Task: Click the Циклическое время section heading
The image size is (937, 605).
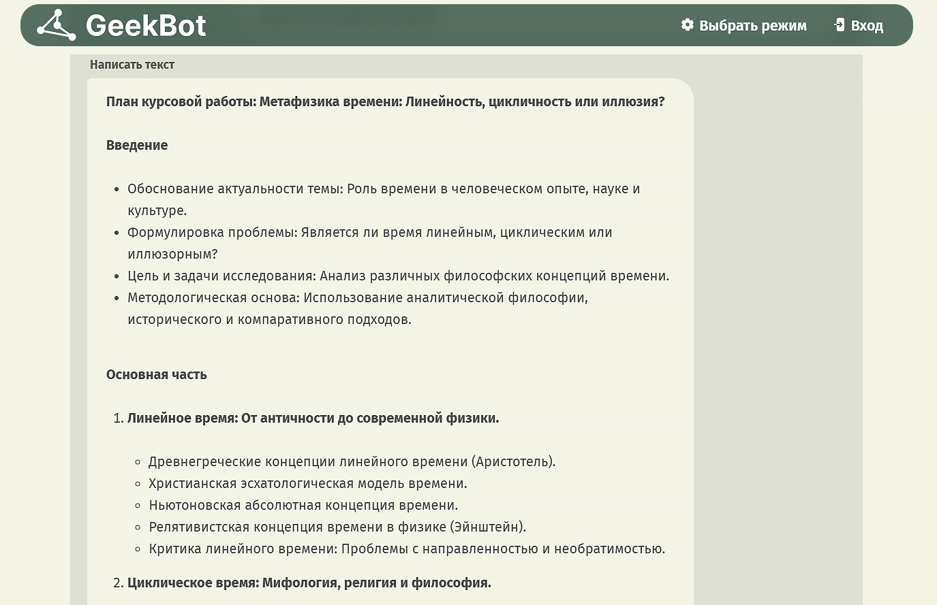Action: (x=309, y=583)
